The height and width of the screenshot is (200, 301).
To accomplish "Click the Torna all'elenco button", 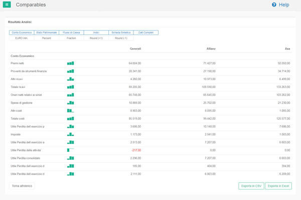I will click(22, 186).
